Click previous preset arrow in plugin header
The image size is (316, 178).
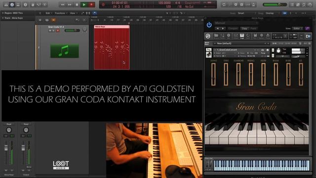217,29
